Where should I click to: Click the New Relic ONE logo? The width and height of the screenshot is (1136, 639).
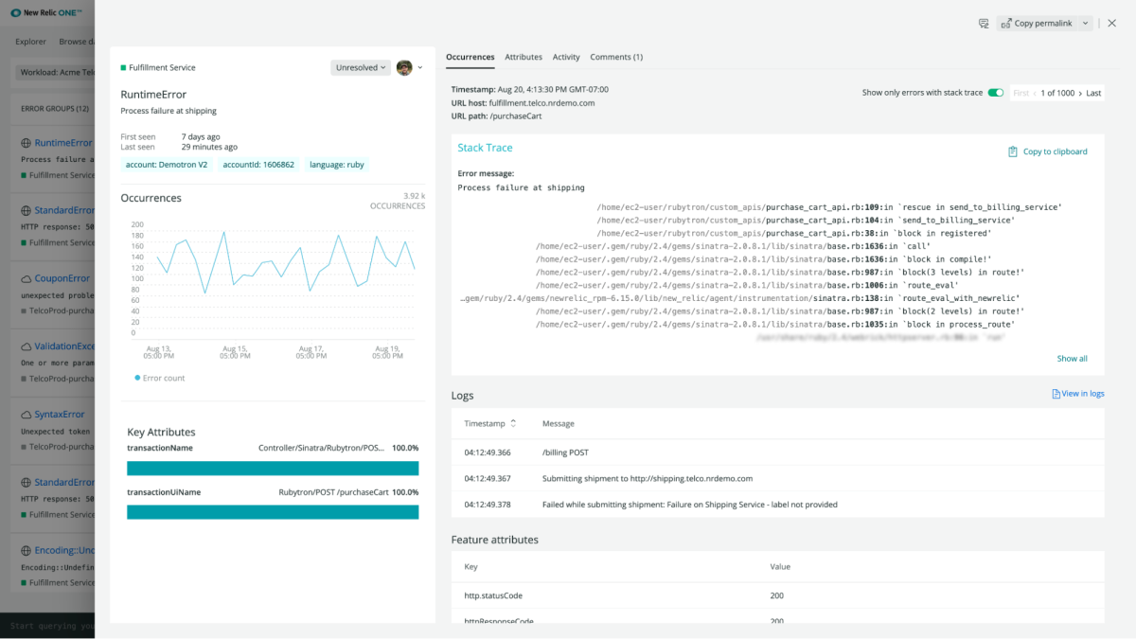pos(46,13)
